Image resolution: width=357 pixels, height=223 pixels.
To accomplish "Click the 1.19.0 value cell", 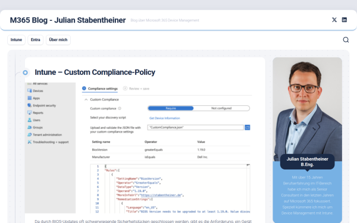I will click(x=201, y=150).
